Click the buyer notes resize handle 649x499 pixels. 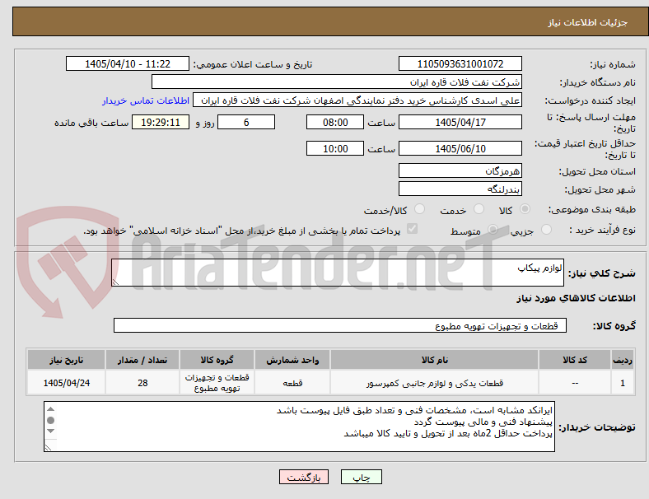coord(48,447)
